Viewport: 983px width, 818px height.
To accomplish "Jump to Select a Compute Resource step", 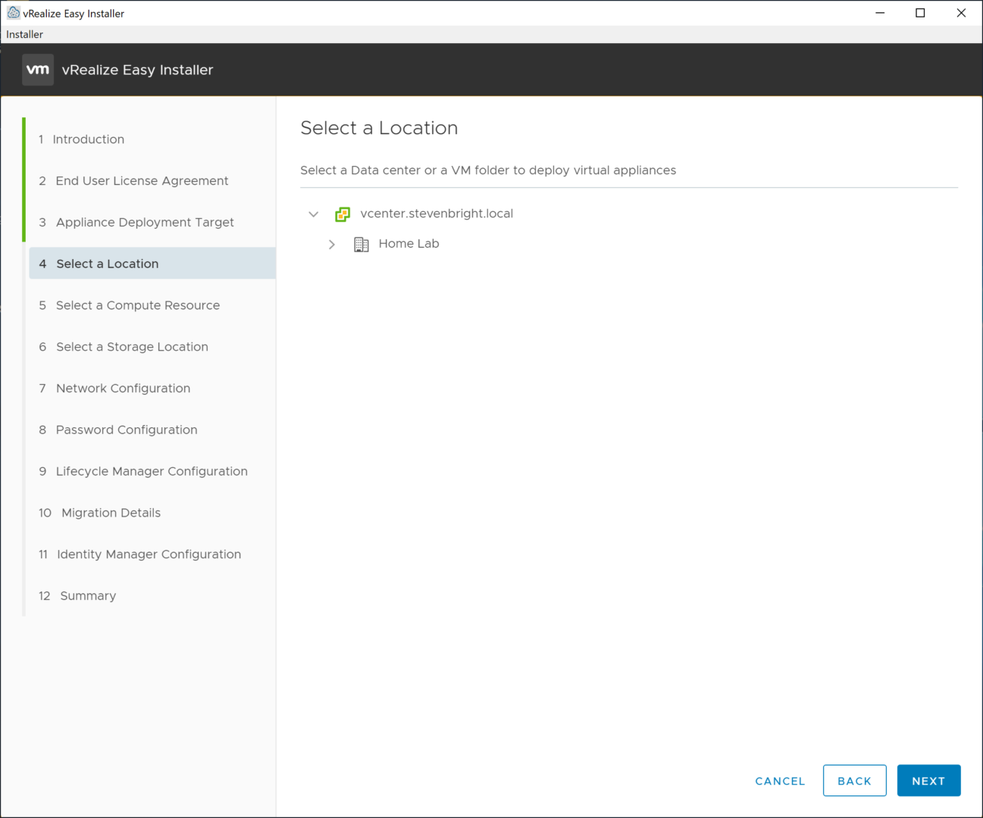I will coord(138,305).
